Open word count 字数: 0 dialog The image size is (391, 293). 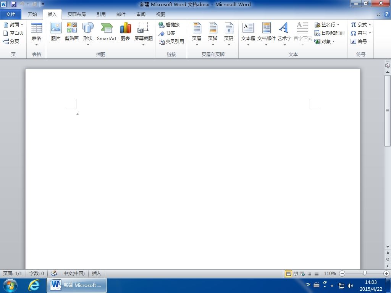click(x=37, y=273)
